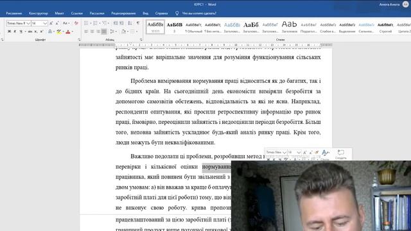Click bullets list button
The image size is (411, 231).
pos(86,23)
